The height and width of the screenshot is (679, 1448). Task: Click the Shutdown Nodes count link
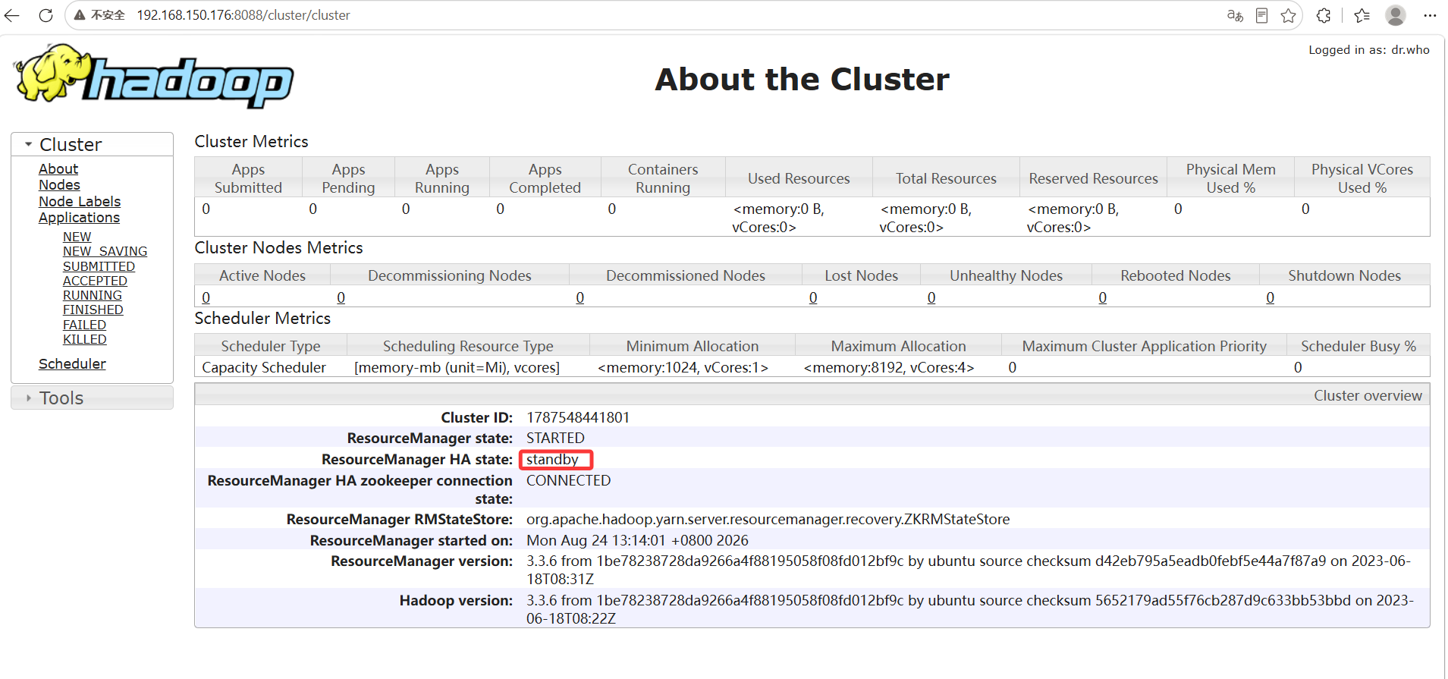[x=1271, y=297]
